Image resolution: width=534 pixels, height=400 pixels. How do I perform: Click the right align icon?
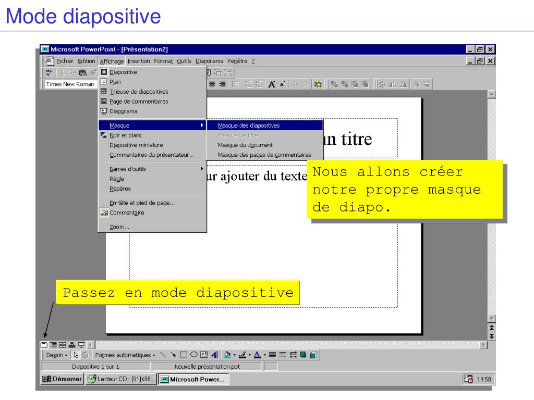click(222, 84)
